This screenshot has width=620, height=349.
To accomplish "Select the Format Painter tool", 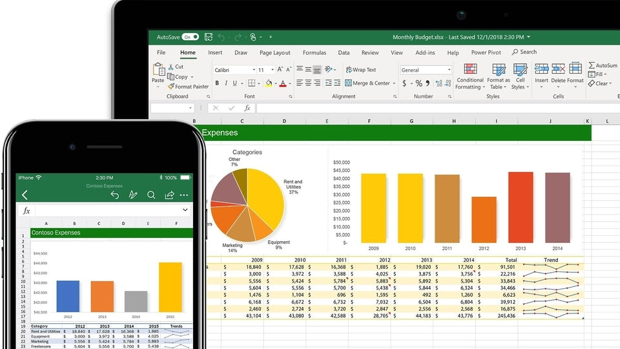I will point(188,87).
